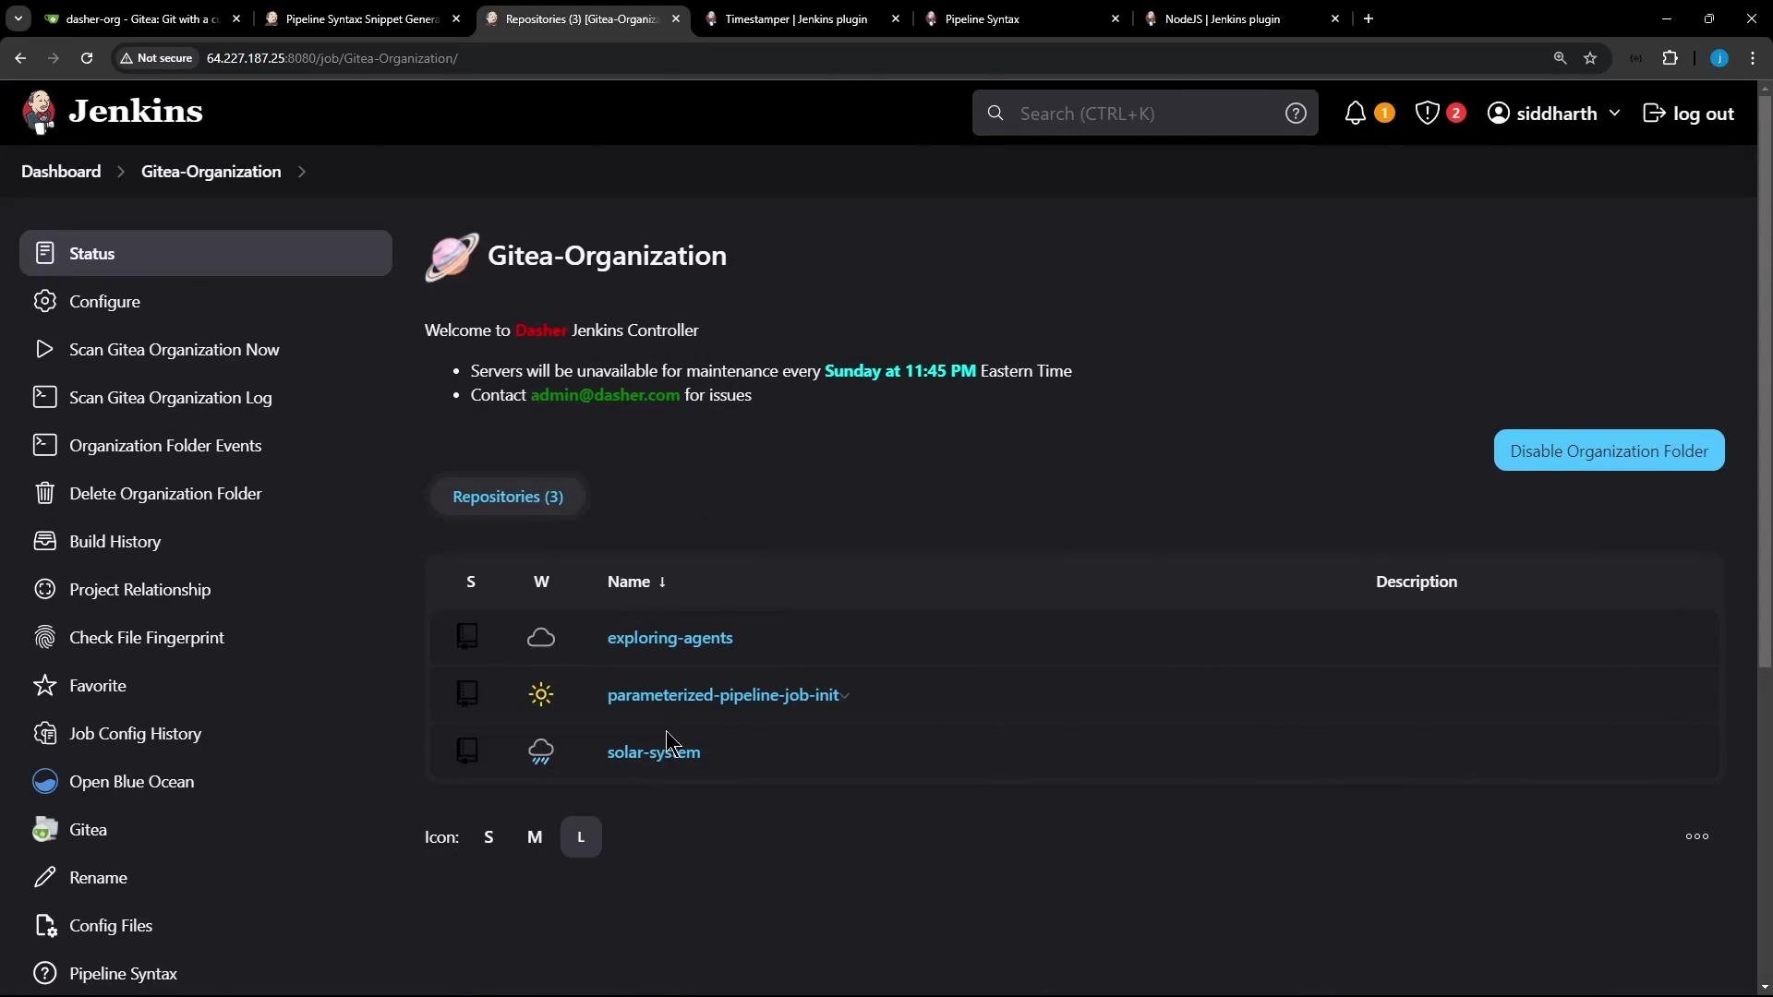Click the log out link
The image size is (1773, 997).
(x=1689, y=113)
